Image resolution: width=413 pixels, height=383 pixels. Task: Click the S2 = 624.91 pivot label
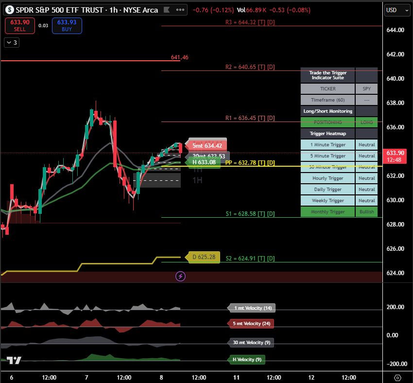coord(250,259)
